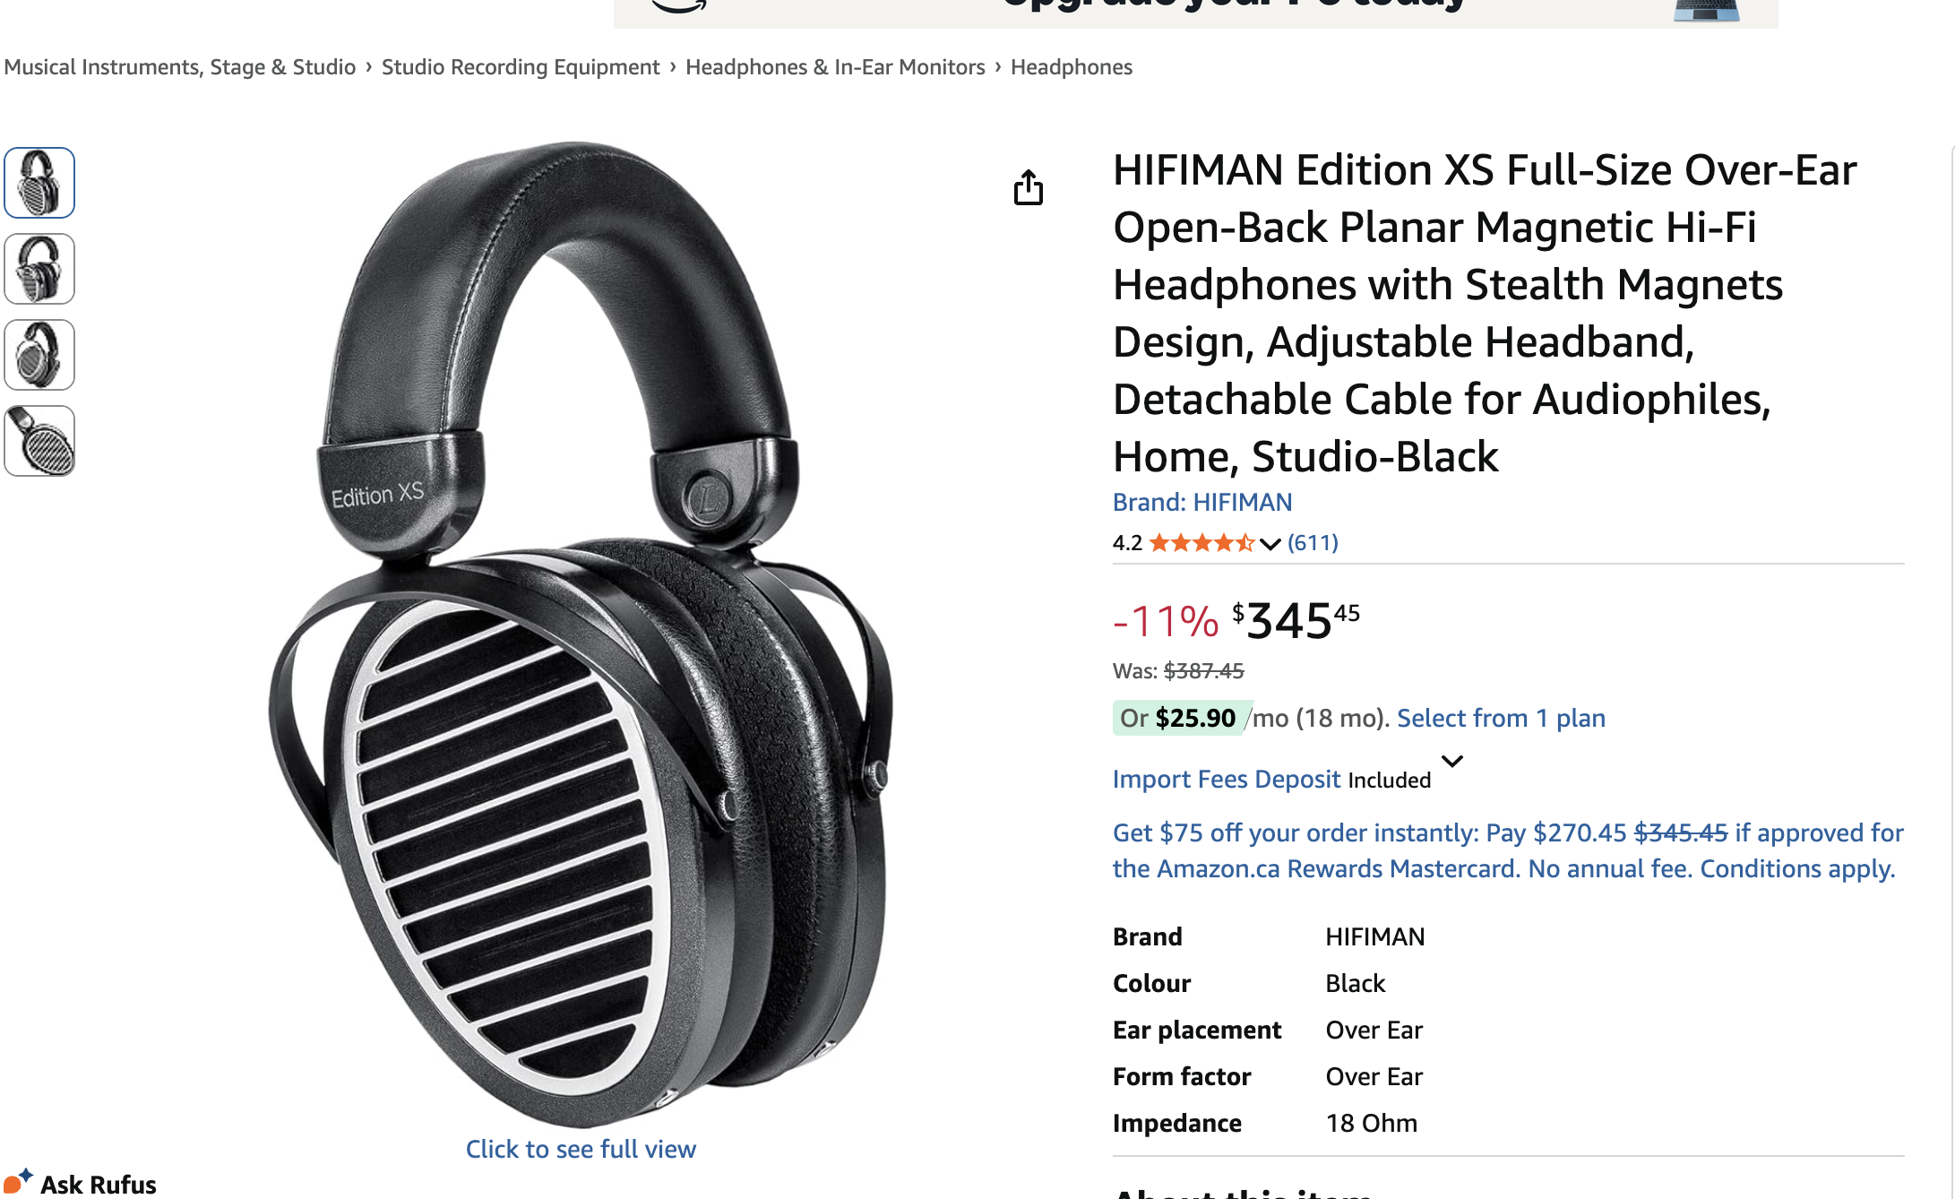Select the fourth ear-cup closeup thumbnail
The image size is (1955, 1199).
[x=39, y=441]
